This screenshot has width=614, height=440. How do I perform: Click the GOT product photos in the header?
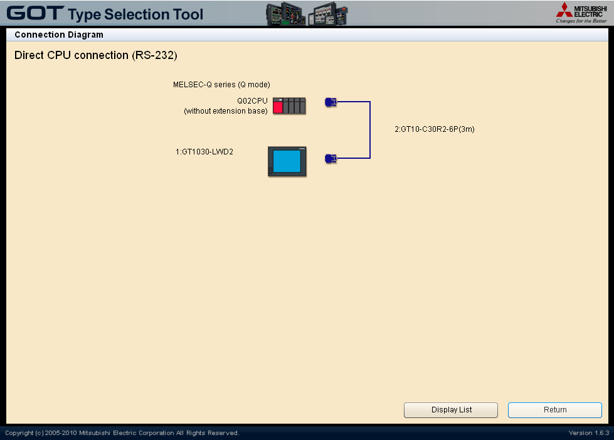point(307,14)
